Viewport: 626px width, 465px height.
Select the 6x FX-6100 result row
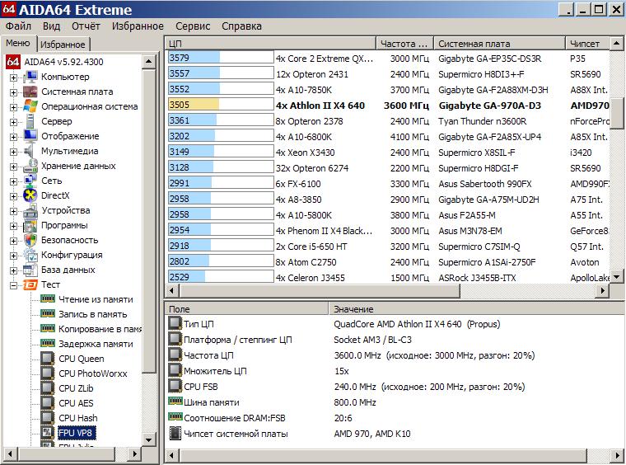389,184
